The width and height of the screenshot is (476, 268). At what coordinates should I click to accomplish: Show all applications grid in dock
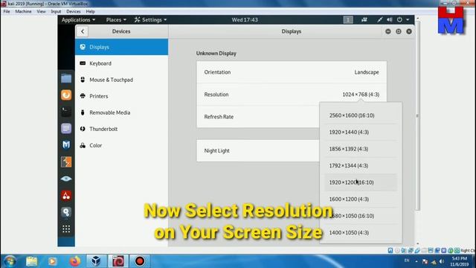(66, 229)
